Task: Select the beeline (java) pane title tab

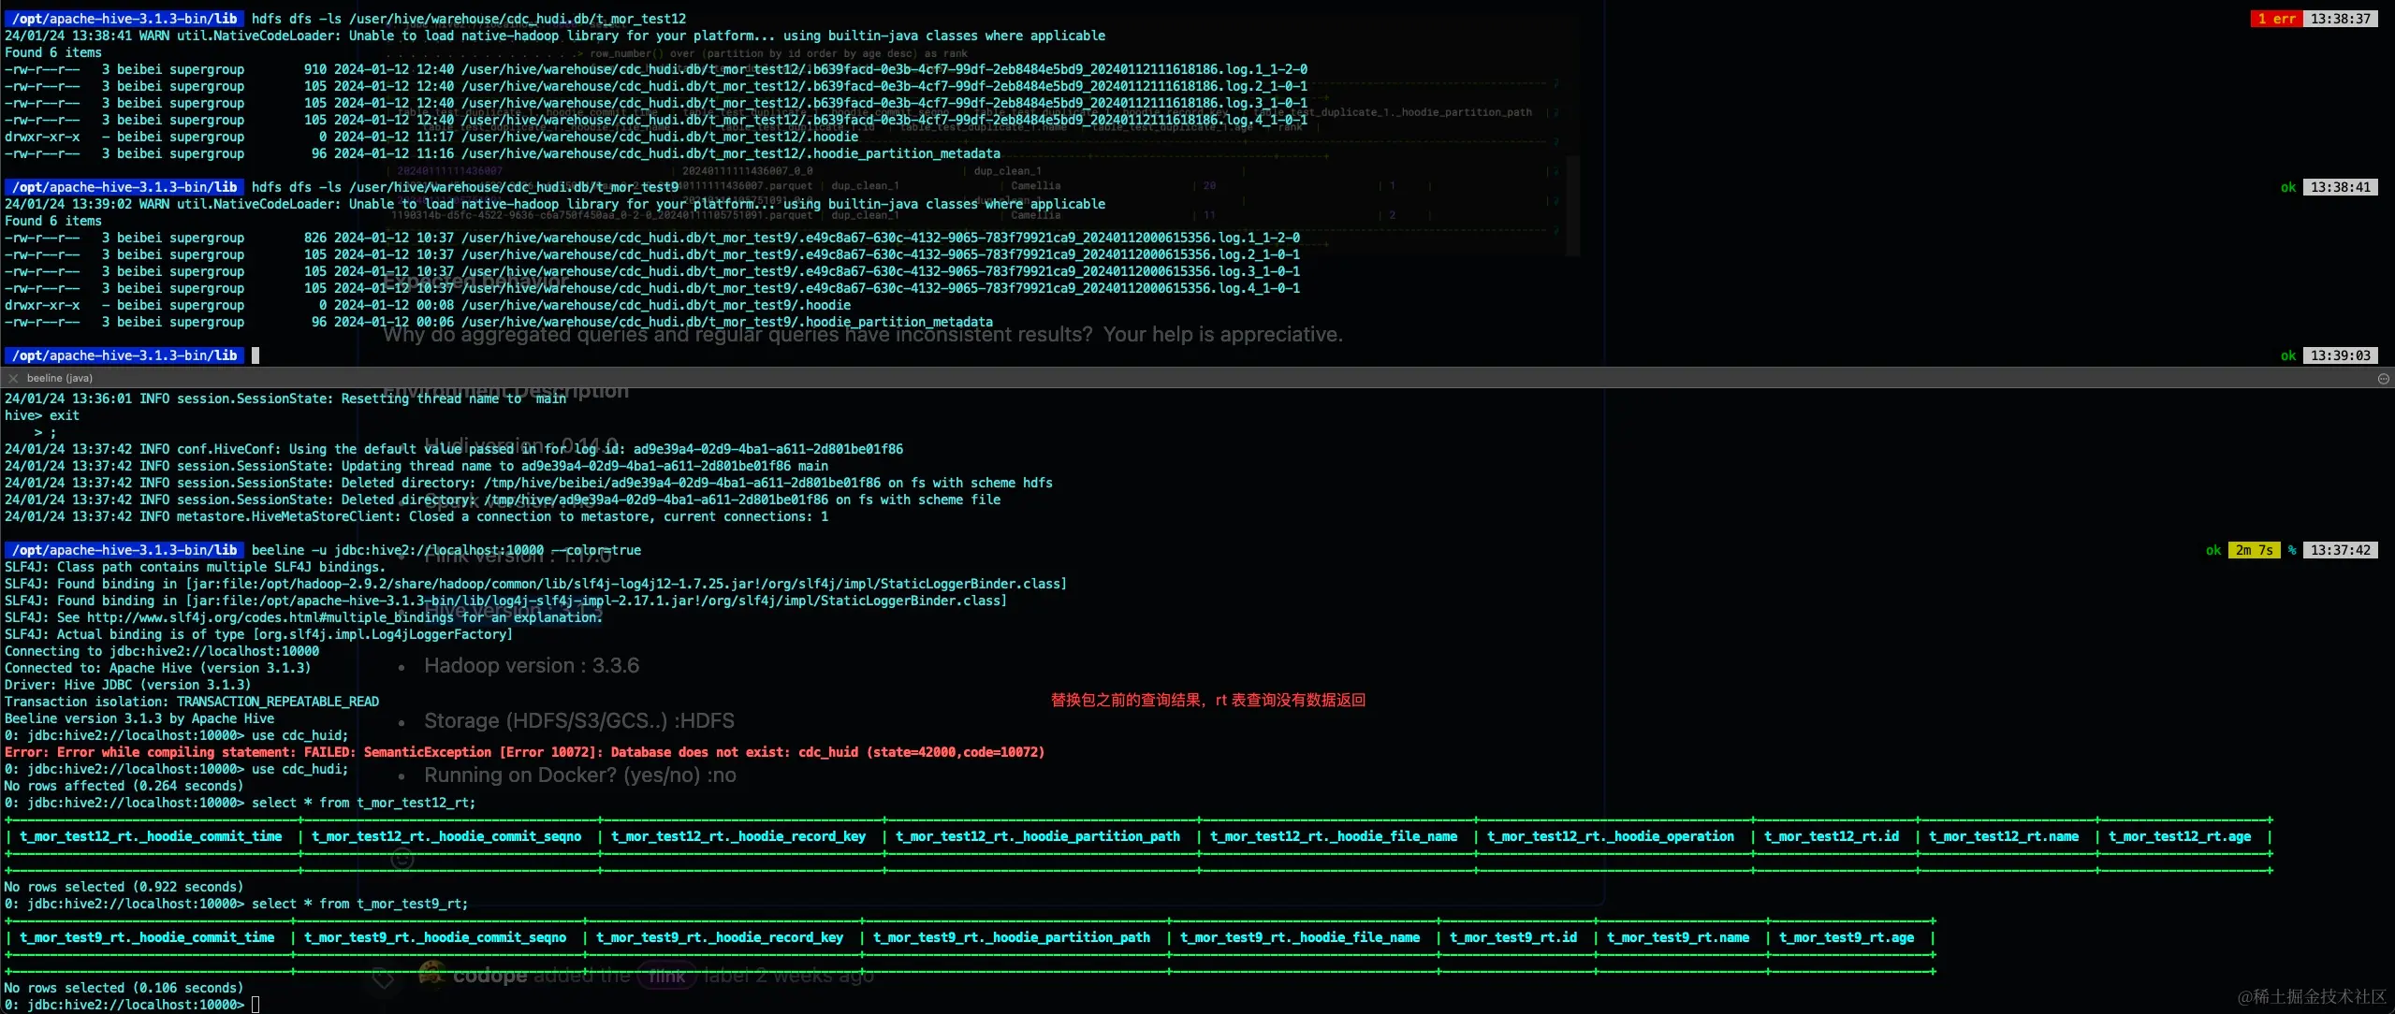Action: click(60, 378)
